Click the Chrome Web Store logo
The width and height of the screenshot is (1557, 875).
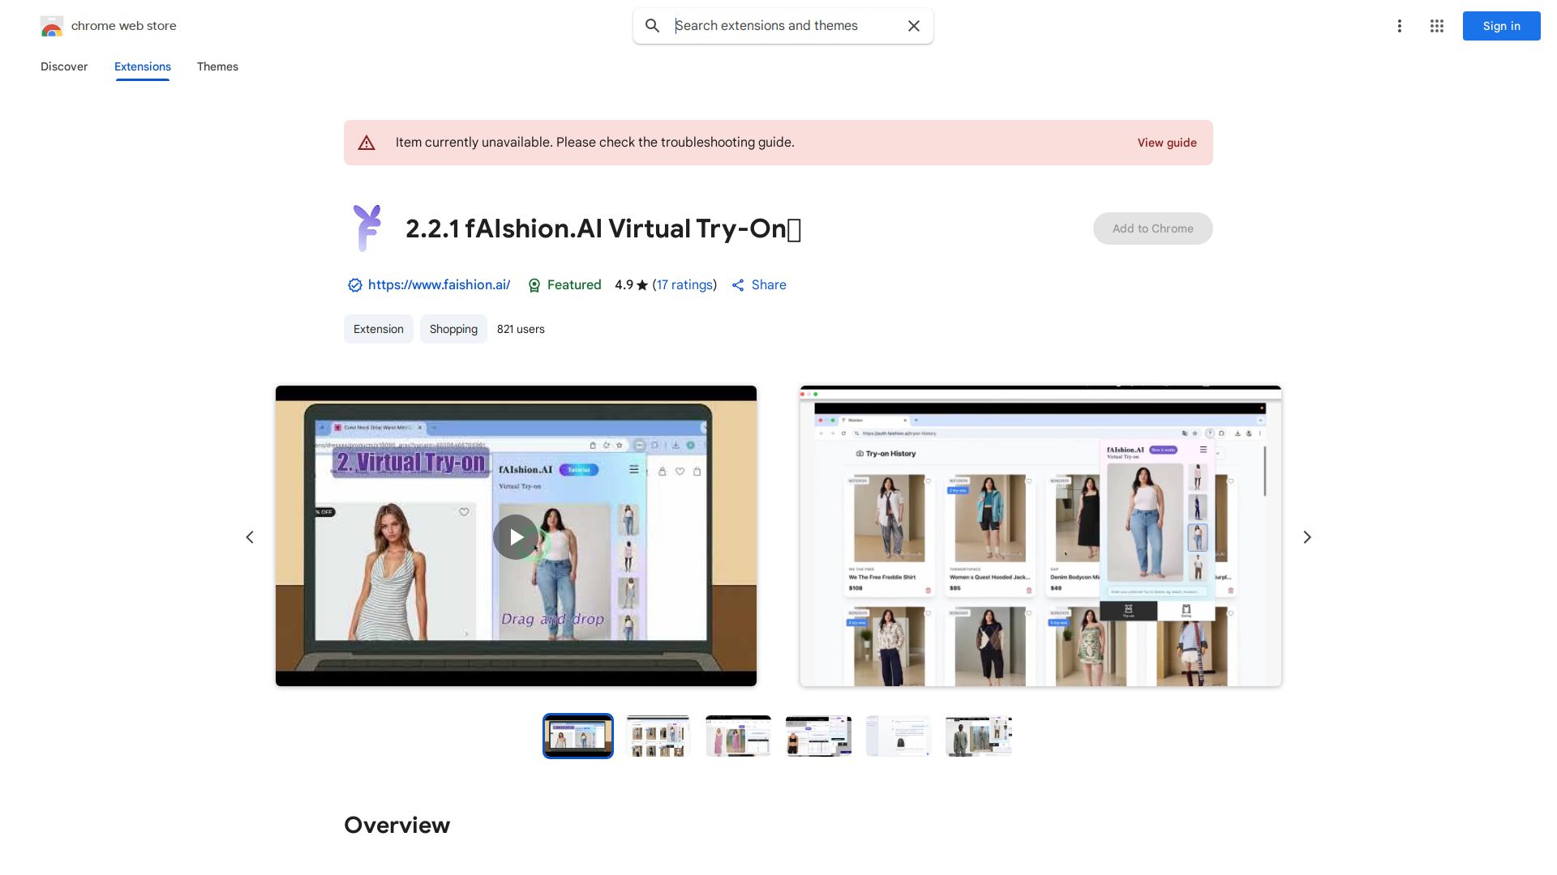click(x=52, y=27)
